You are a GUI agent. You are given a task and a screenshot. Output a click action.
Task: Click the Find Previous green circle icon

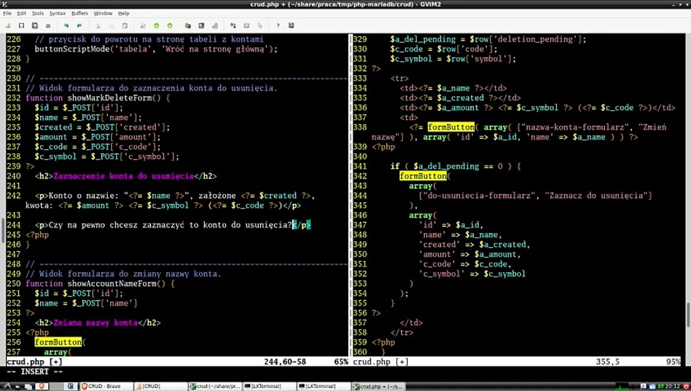point(169,26)
